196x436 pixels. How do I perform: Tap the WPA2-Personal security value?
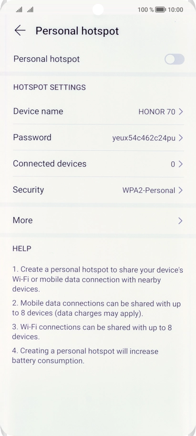pyautogui.click(x=149, y=190)
